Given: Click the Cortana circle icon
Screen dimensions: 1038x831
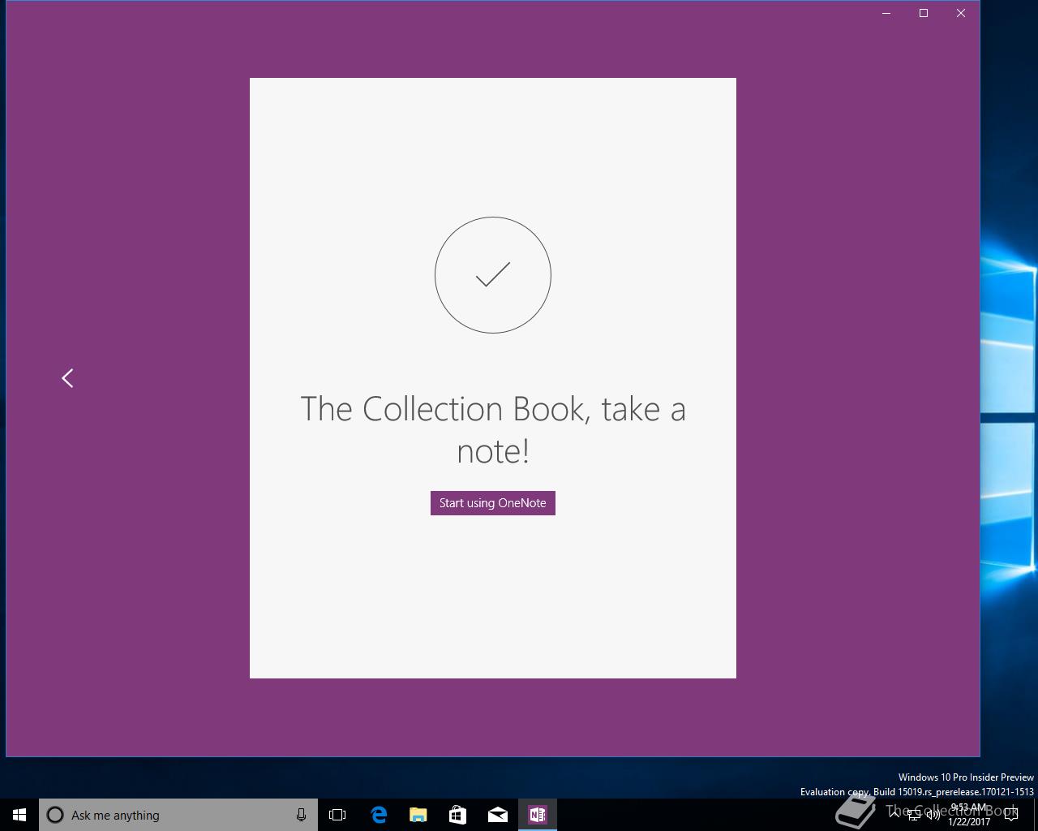Looking at the screenshot, I should [x=55, y=815].
